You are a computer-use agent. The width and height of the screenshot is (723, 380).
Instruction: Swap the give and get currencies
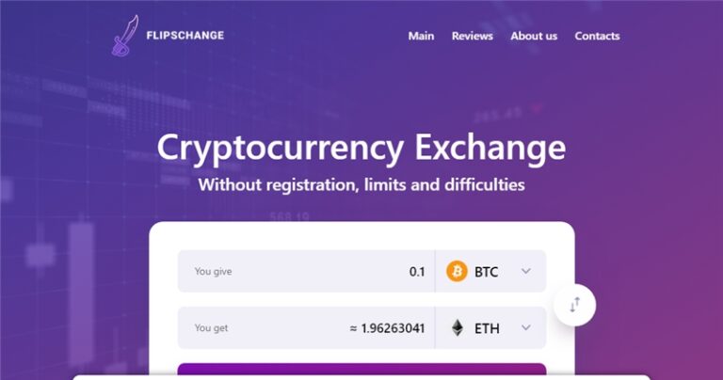click(574, 304)
